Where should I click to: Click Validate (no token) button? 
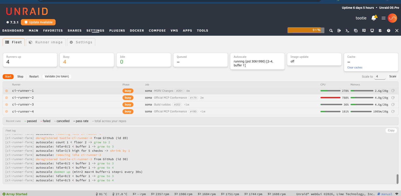[x=57, y=76]
